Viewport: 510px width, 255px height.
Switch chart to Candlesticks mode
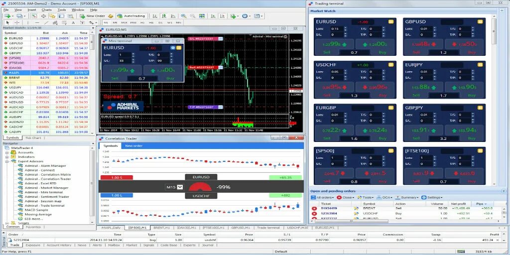pyautogui.click(x=164, y=16)
